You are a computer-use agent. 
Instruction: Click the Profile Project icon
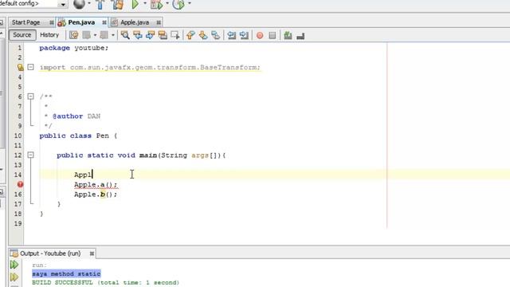178,5
